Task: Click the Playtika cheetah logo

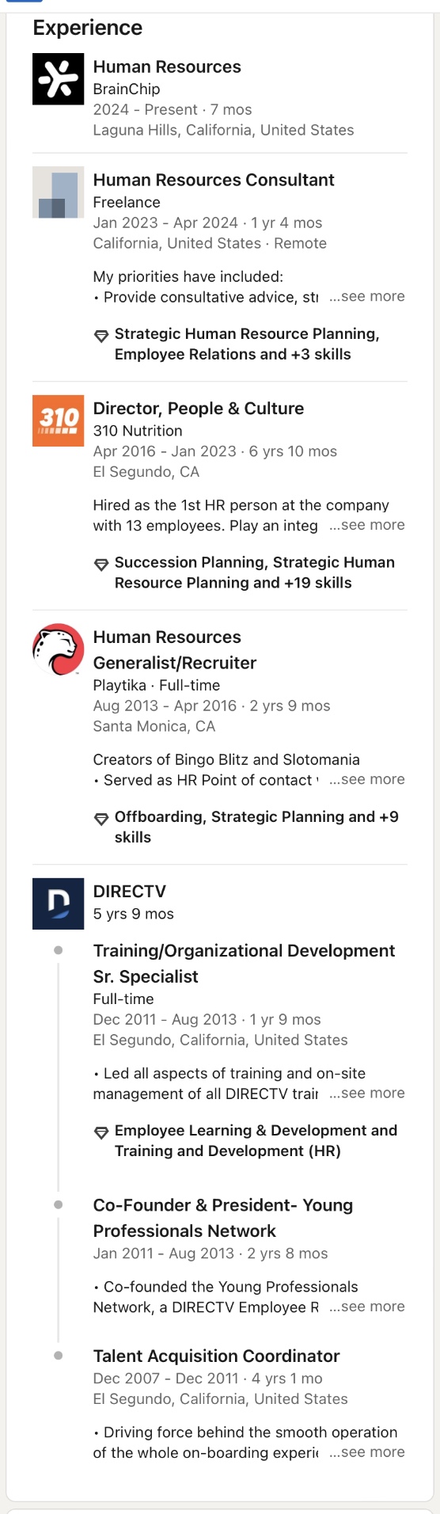Action: coord(58,650)
